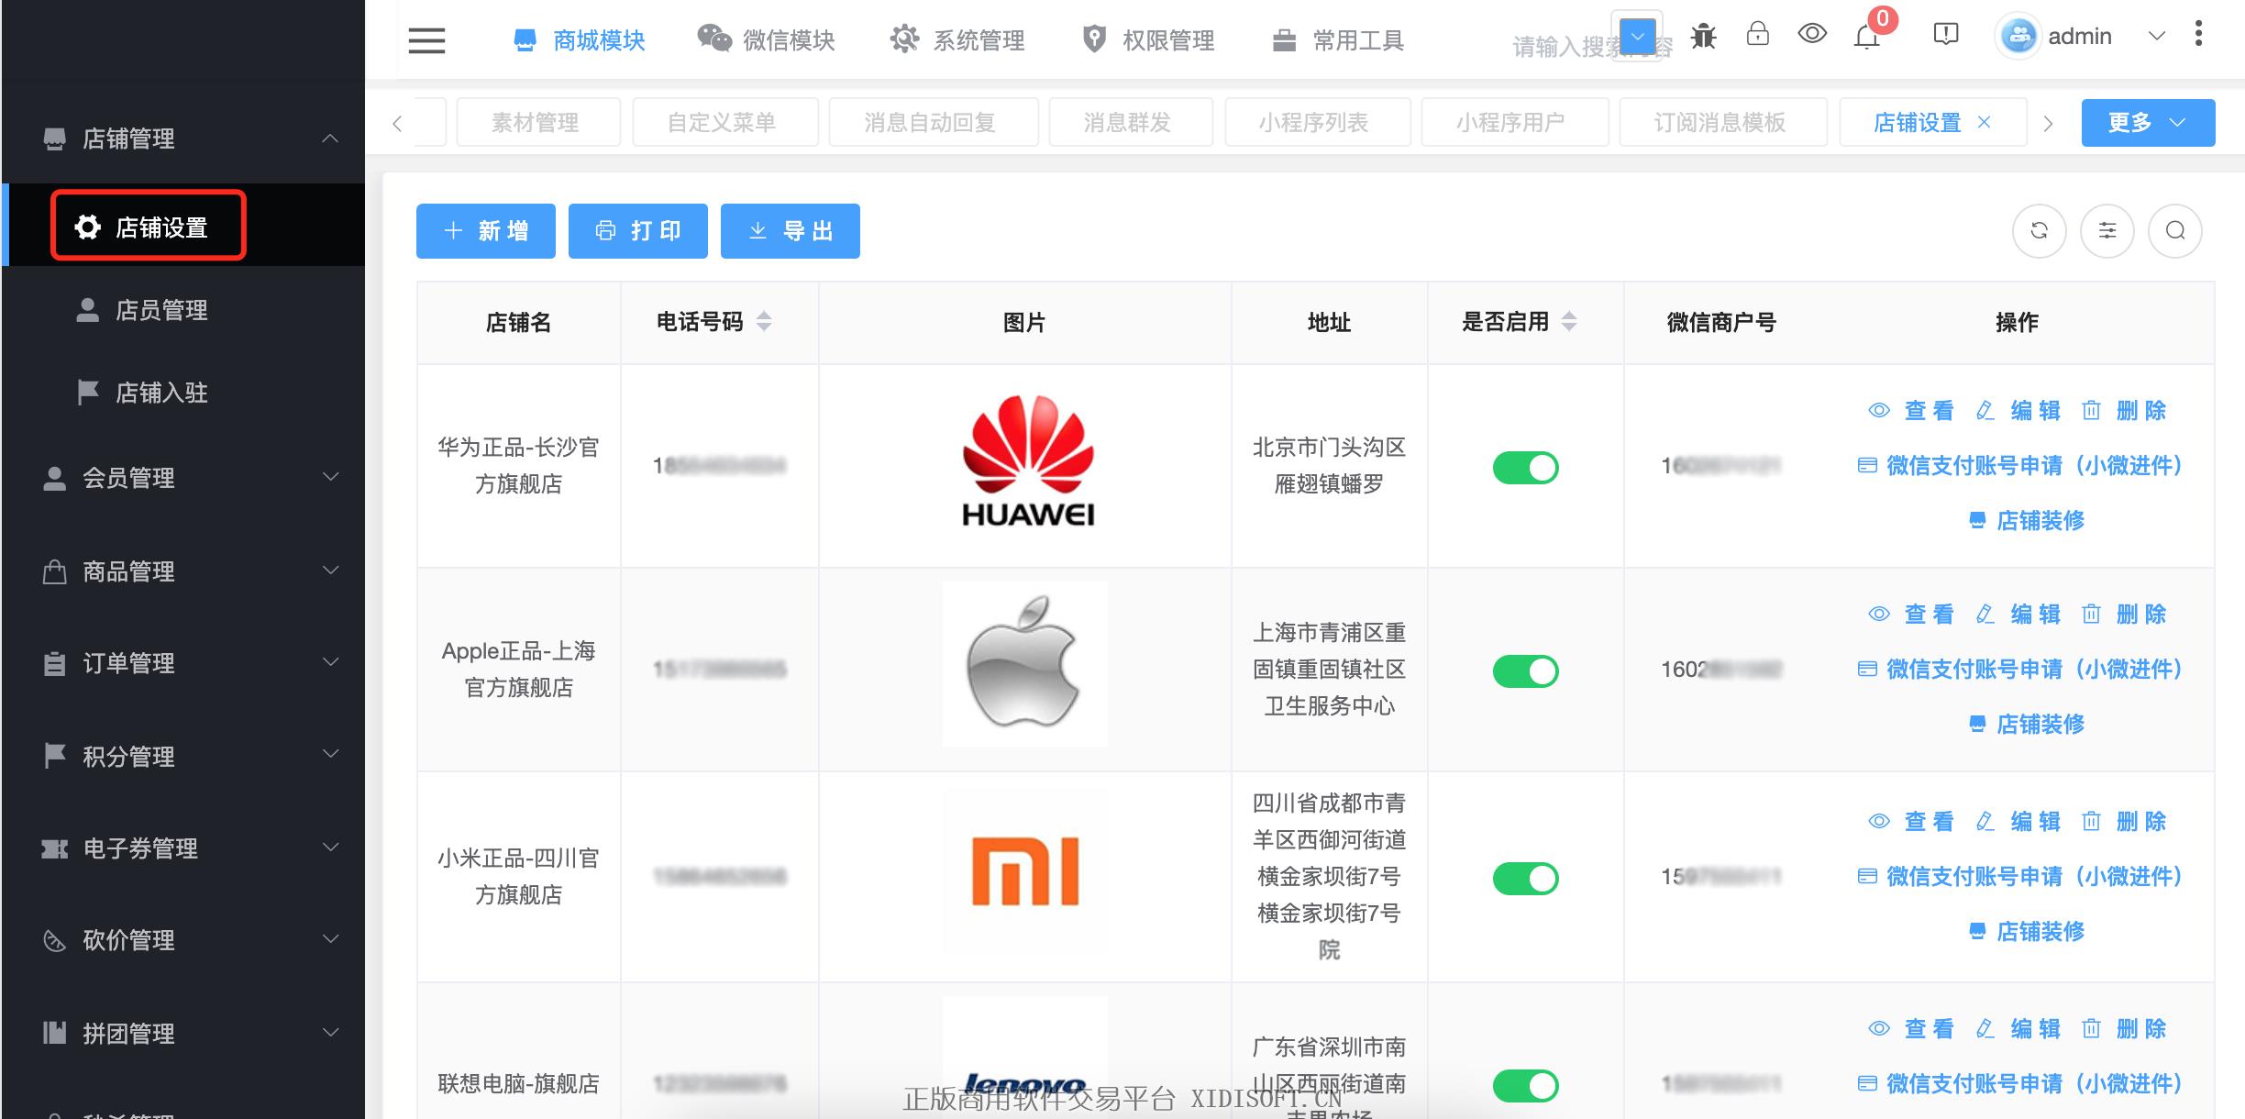Image resolution: width=2245 pixels, height=1119 pixels.
Task: Expand the 拼团管理 sidebar section
Action: [183, 1034]
